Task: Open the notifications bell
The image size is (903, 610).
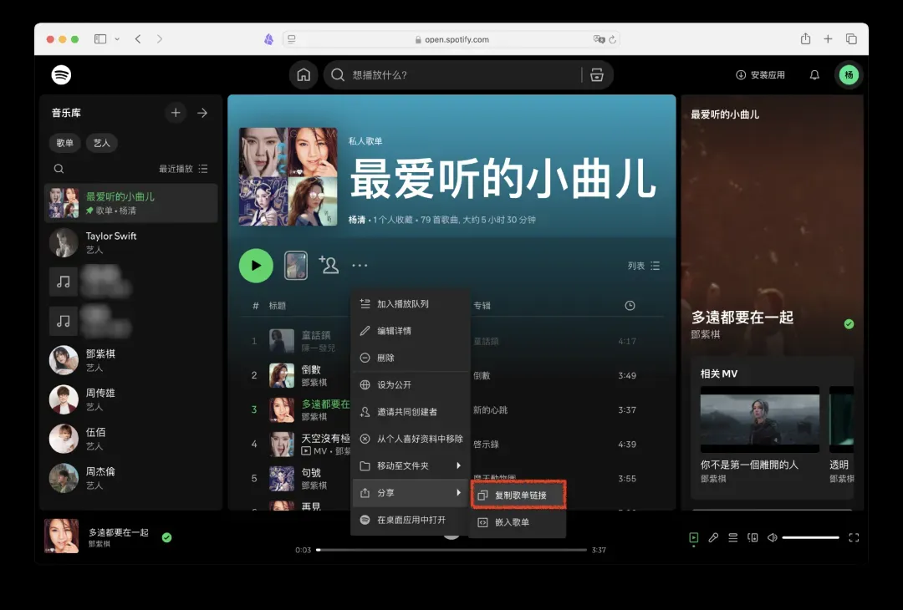Action: (814, 75)
